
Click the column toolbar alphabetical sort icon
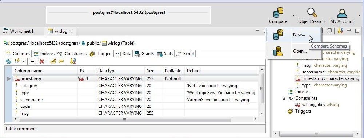[73, 61]
